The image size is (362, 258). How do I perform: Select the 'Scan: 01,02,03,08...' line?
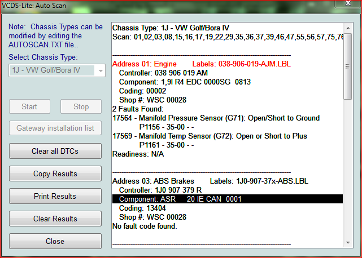click(228, 37)
